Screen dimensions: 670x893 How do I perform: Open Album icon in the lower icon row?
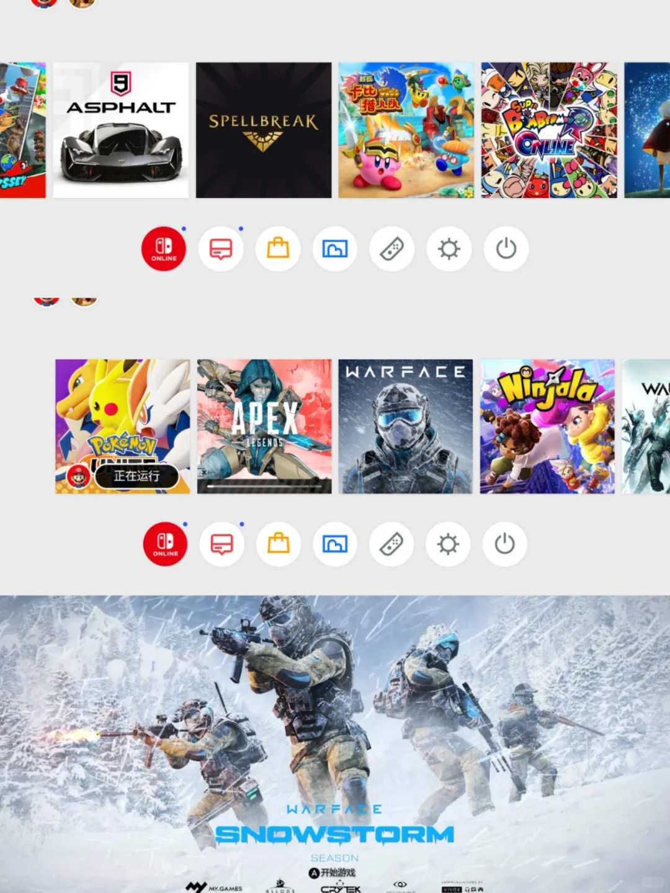335,544
